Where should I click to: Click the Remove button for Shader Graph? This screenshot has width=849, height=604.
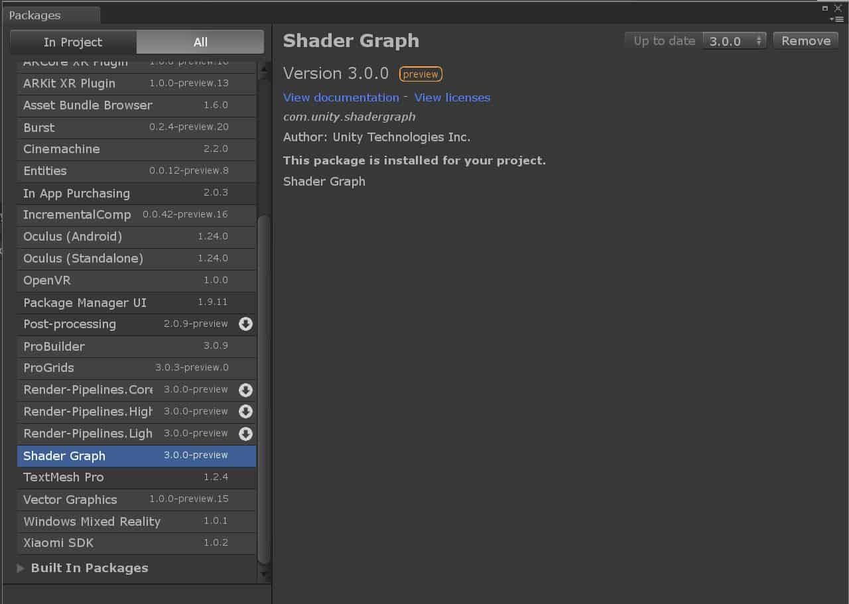point(805,40)
